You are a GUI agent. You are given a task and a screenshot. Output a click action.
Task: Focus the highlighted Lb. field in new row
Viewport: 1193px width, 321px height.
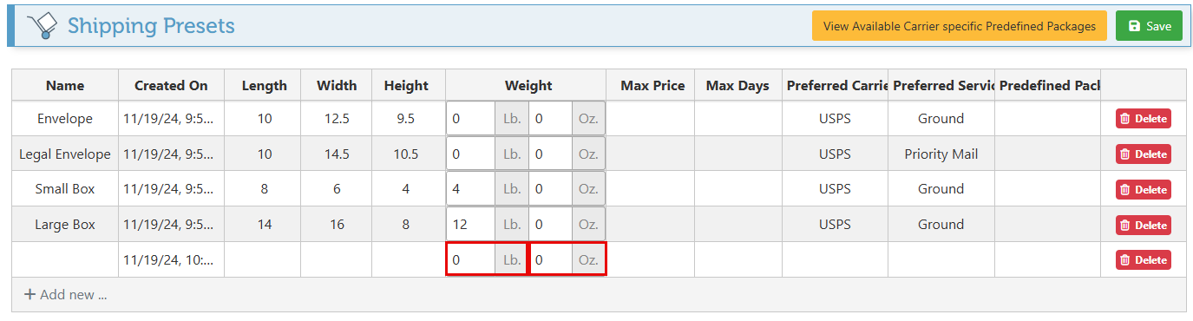(471, 259)
